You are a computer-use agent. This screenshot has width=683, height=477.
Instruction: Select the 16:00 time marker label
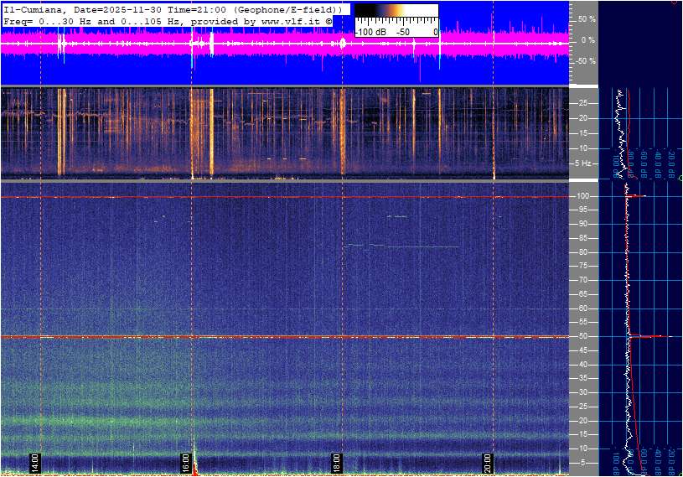click(x=186, y=462)
